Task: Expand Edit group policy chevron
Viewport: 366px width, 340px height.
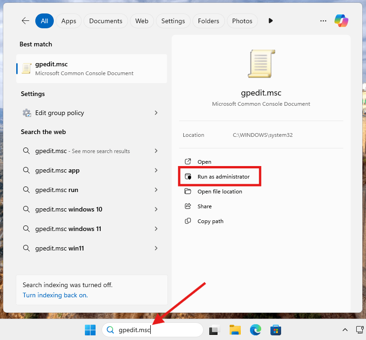Action: (x=156, y=113)
